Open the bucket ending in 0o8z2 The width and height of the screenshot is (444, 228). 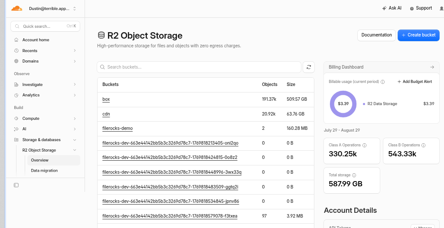pos(170,158)
